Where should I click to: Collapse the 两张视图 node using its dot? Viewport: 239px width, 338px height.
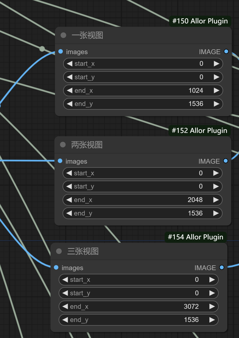[x=63, y=145]
